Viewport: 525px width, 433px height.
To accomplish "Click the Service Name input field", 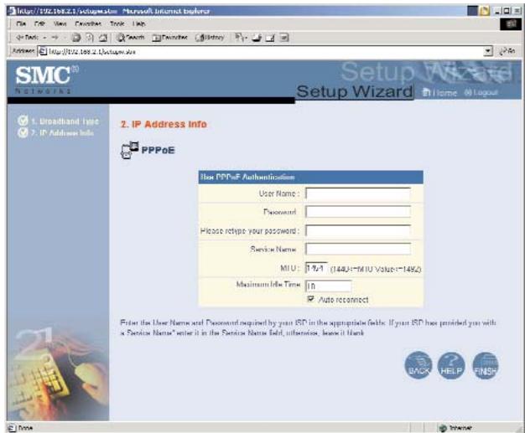I will tap(358, 249).
